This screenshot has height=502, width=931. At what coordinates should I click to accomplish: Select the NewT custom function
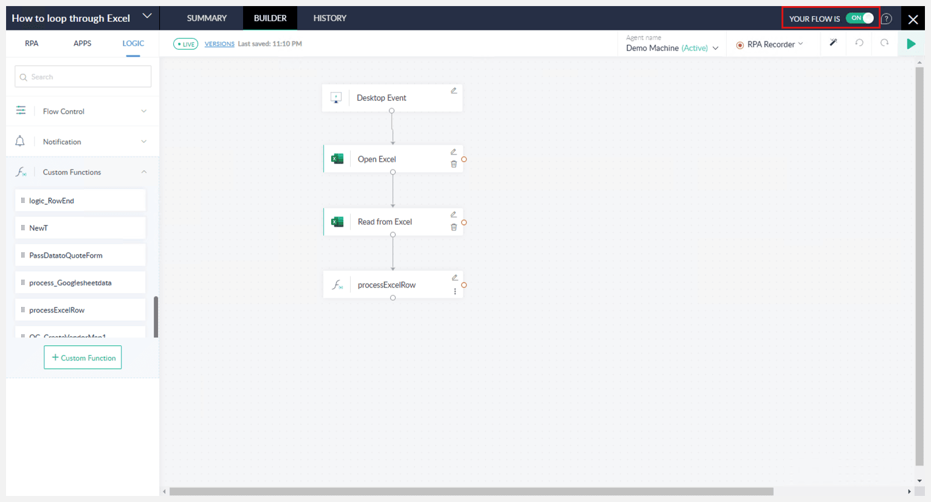(80, 228)
